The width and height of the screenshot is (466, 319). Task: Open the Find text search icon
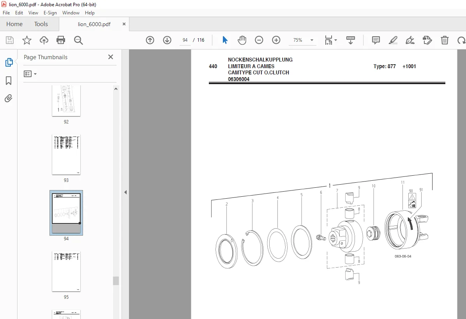(x=78, y=40)
